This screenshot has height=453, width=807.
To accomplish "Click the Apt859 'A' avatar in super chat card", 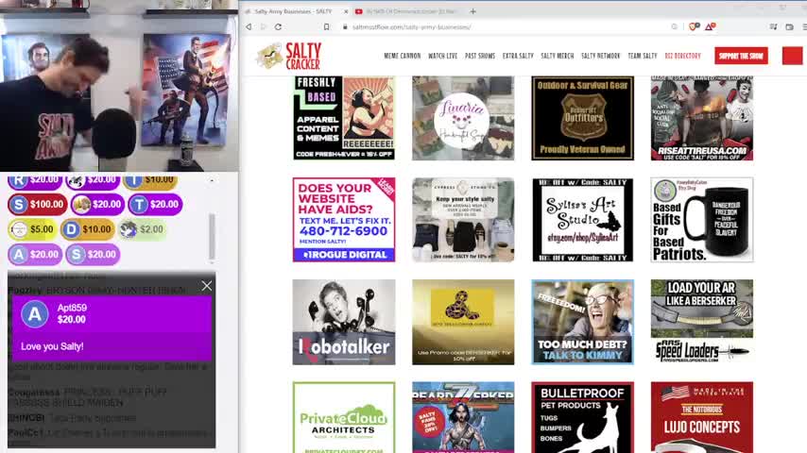I will coord(34,314).
